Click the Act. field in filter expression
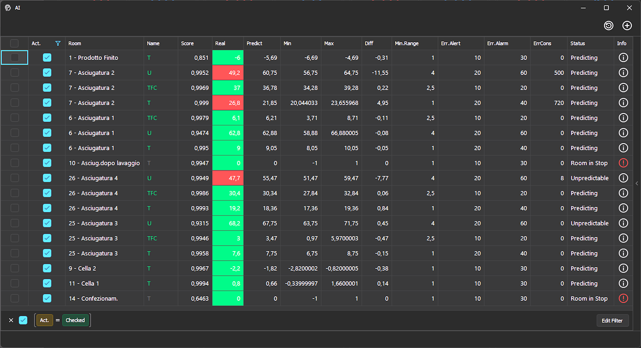 pyautogui.click(x=44, y=320)
